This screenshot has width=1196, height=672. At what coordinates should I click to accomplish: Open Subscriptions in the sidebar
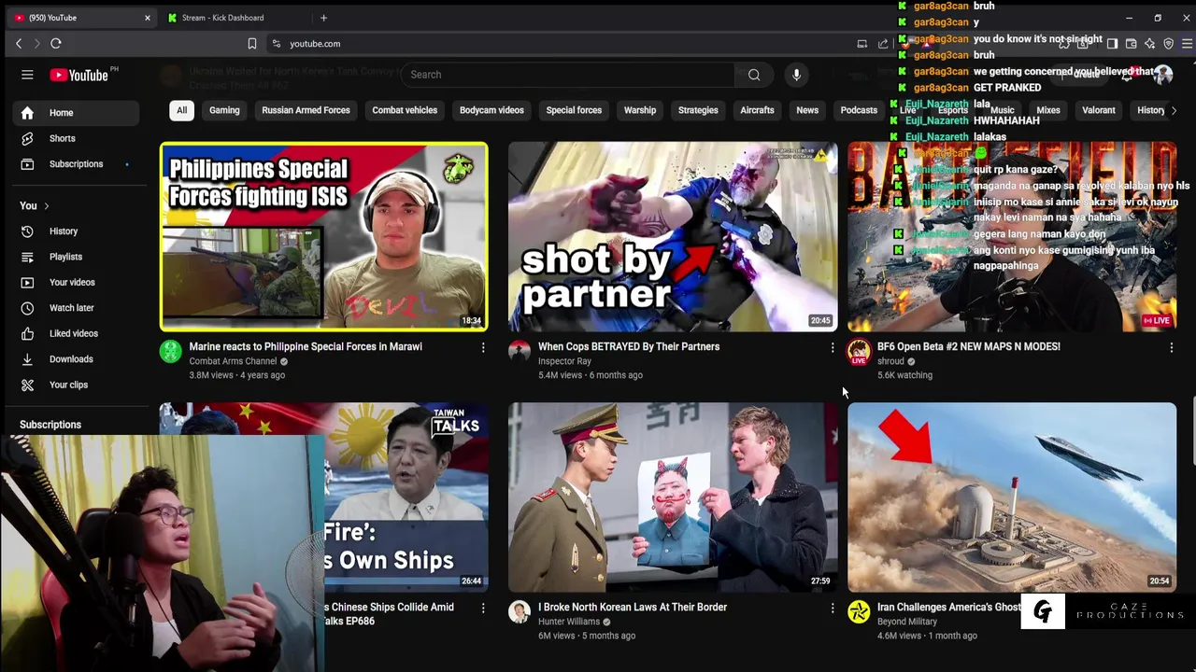pos(76,164)
